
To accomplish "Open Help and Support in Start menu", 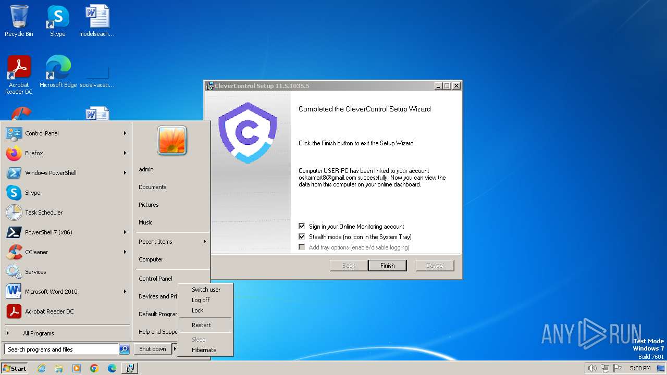I will click(x=157, y=332).
